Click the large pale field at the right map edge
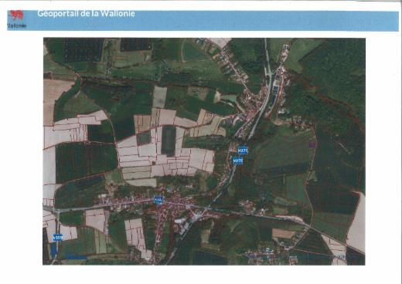The image size is (402, 284). [357, 222]
